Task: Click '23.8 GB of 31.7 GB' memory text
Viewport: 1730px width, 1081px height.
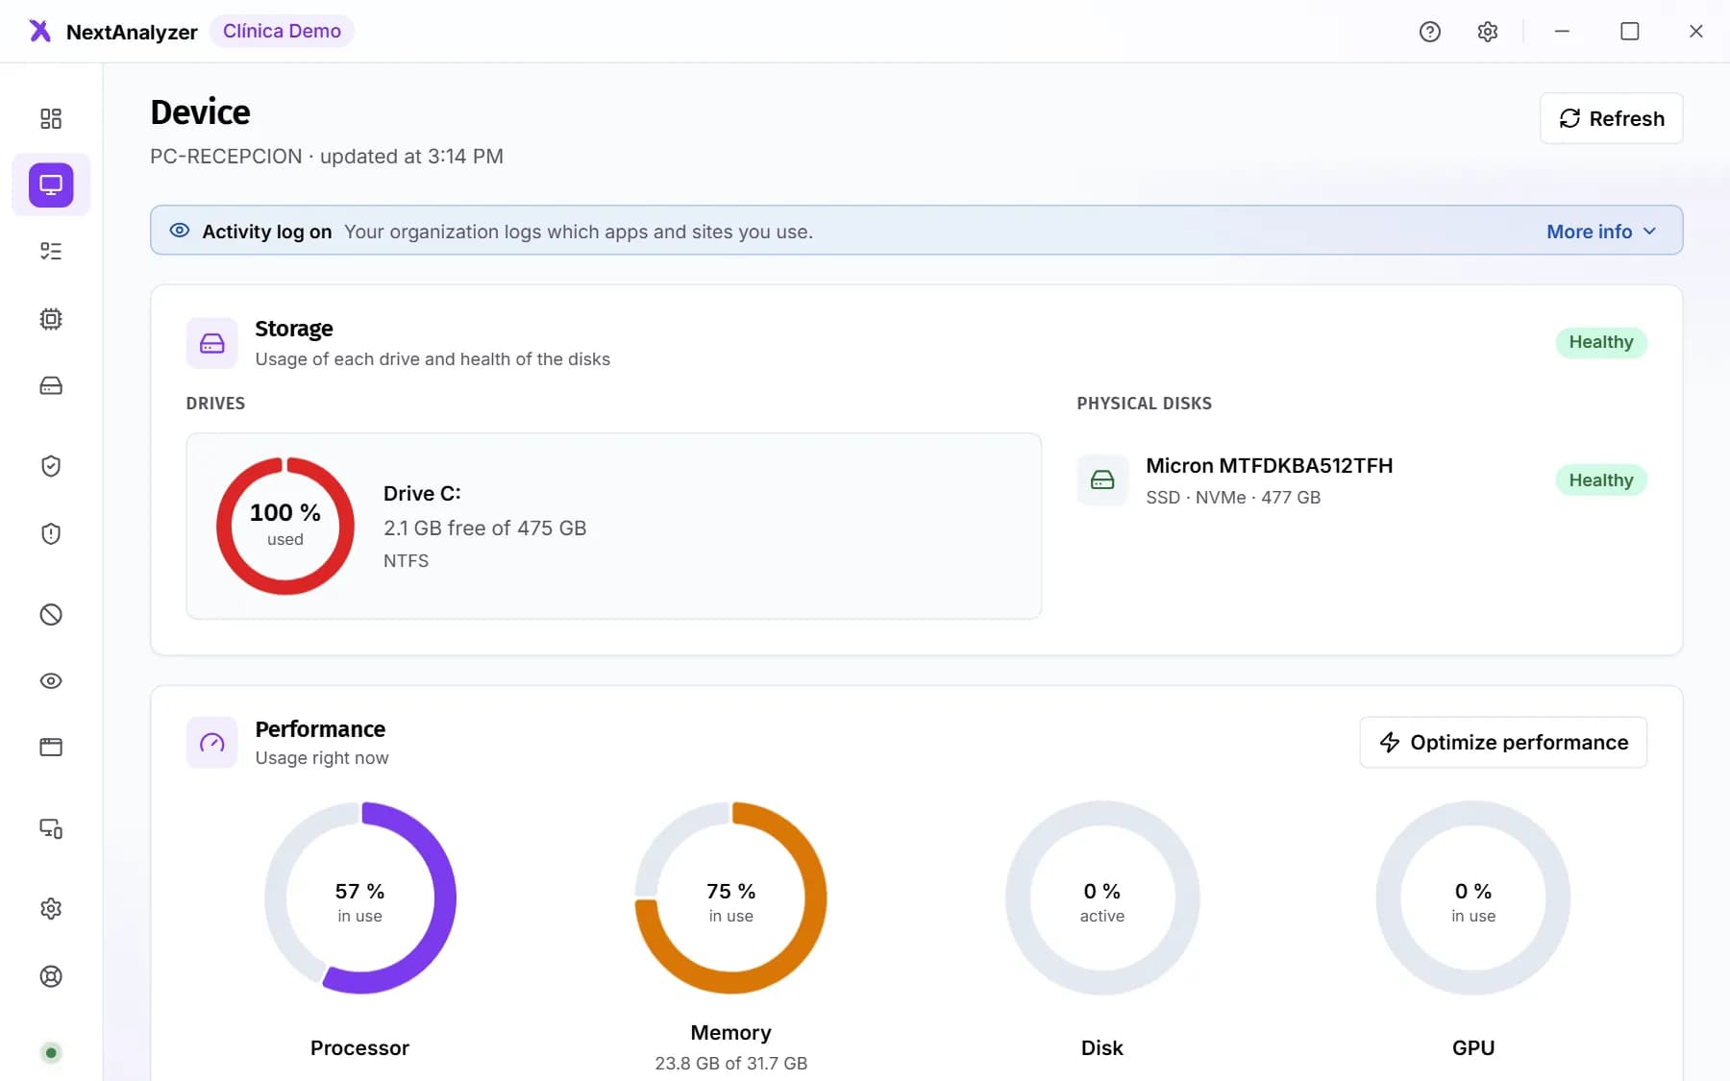Action: click(x=731, y=1063)
